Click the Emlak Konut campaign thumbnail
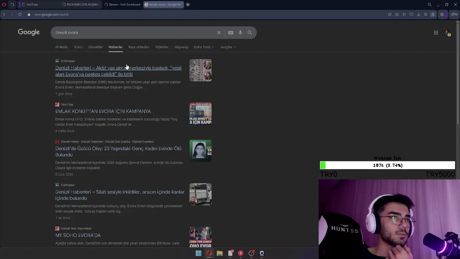 click(x=201, y=114)
